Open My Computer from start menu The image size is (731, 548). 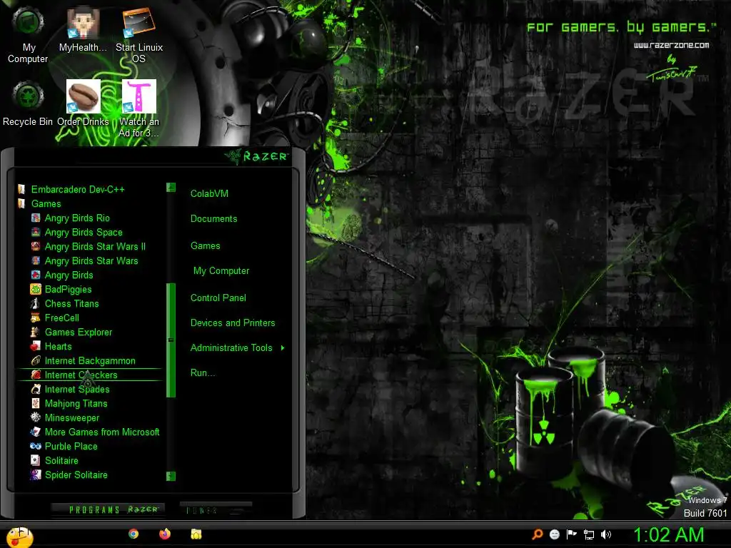click(x=221, y=270)
